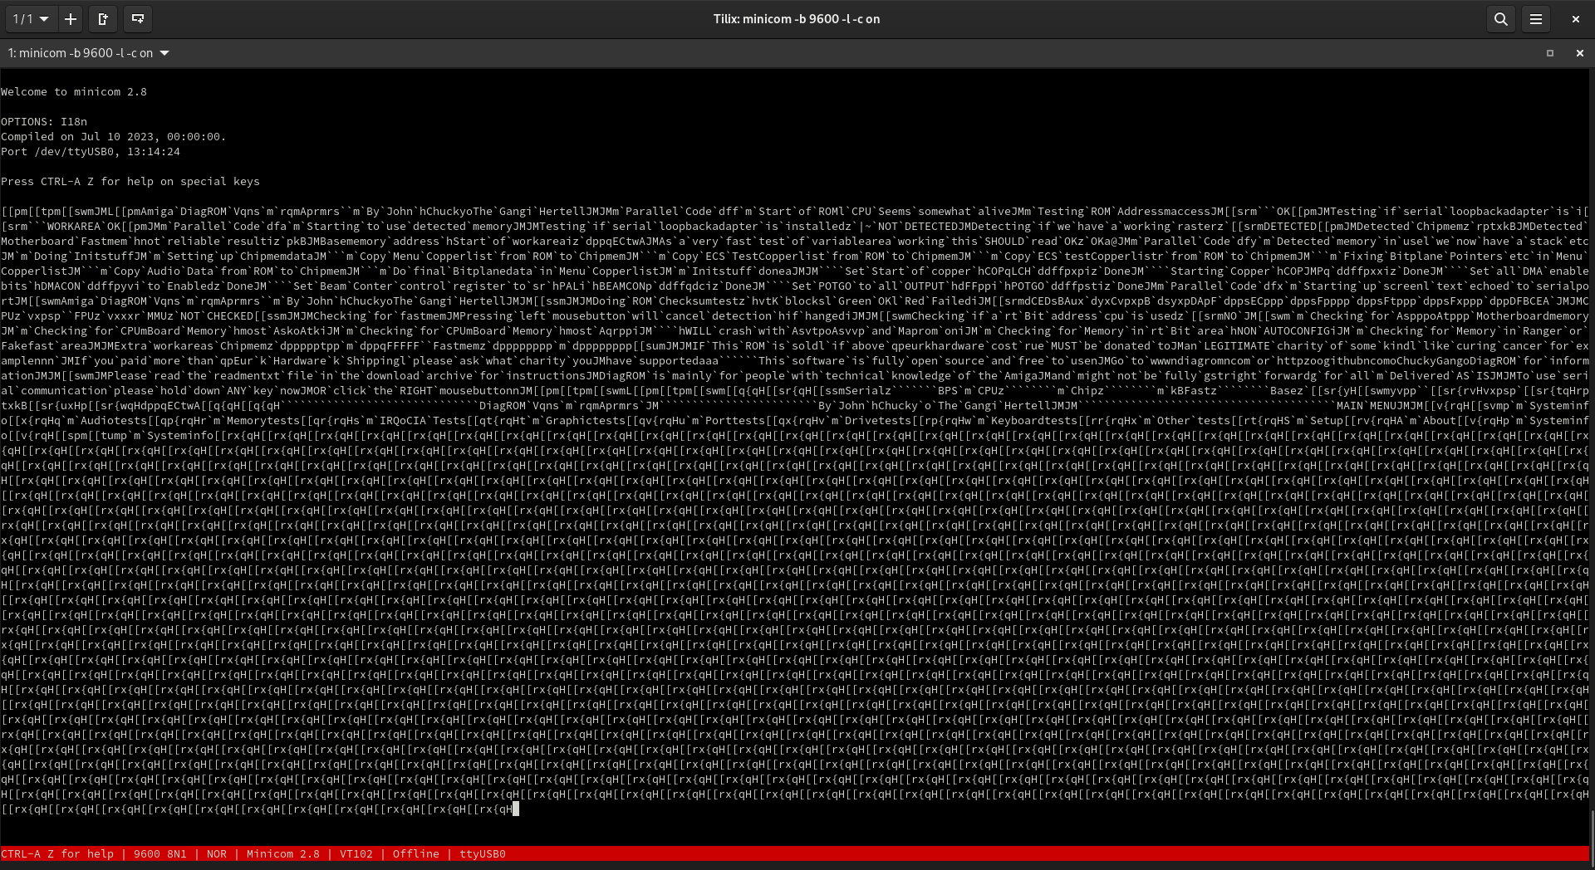This screenshot has height=870, width=1595.
Task: Click the terminal cursor block
Action: point(516,809)
